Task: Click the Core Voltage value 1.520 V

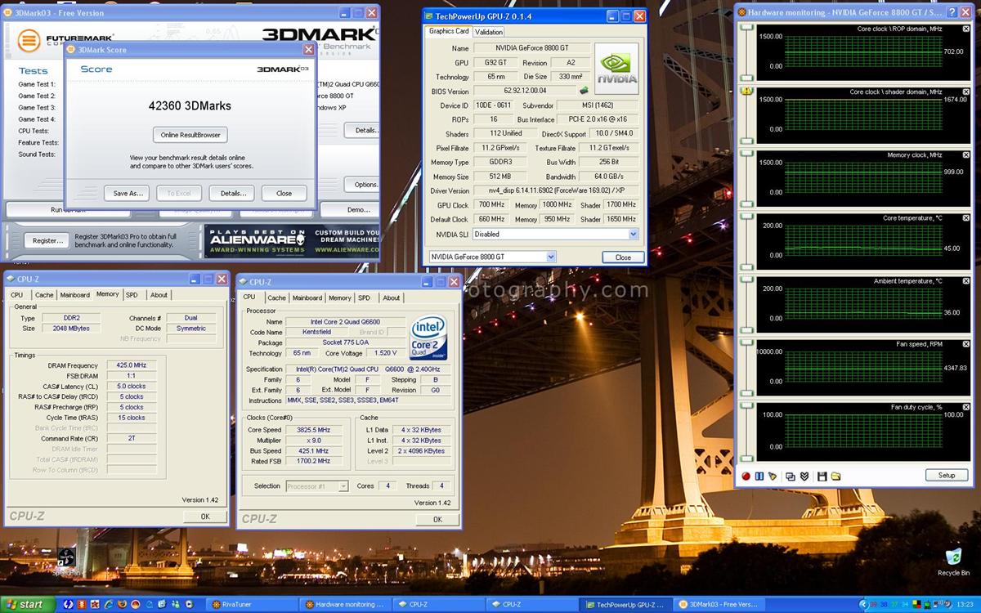Action: 383,353
